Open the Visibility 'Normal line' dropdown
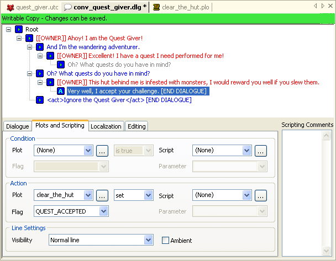 click(x=148, y=240)
